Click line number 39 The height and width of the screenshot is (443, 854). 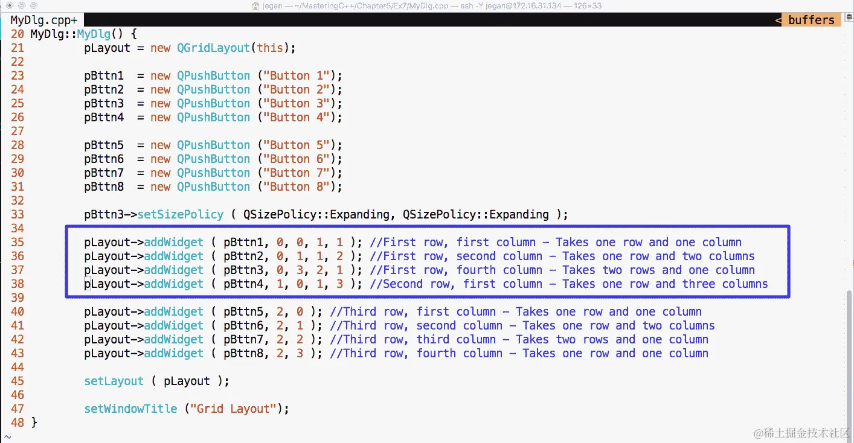[x=17, y=298]
